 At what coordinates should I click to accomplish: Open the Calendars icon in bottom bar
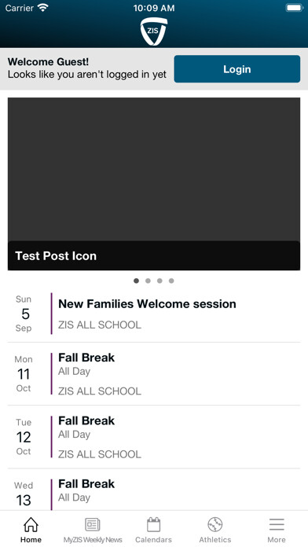pyautogui.click(x=153, y=524)
